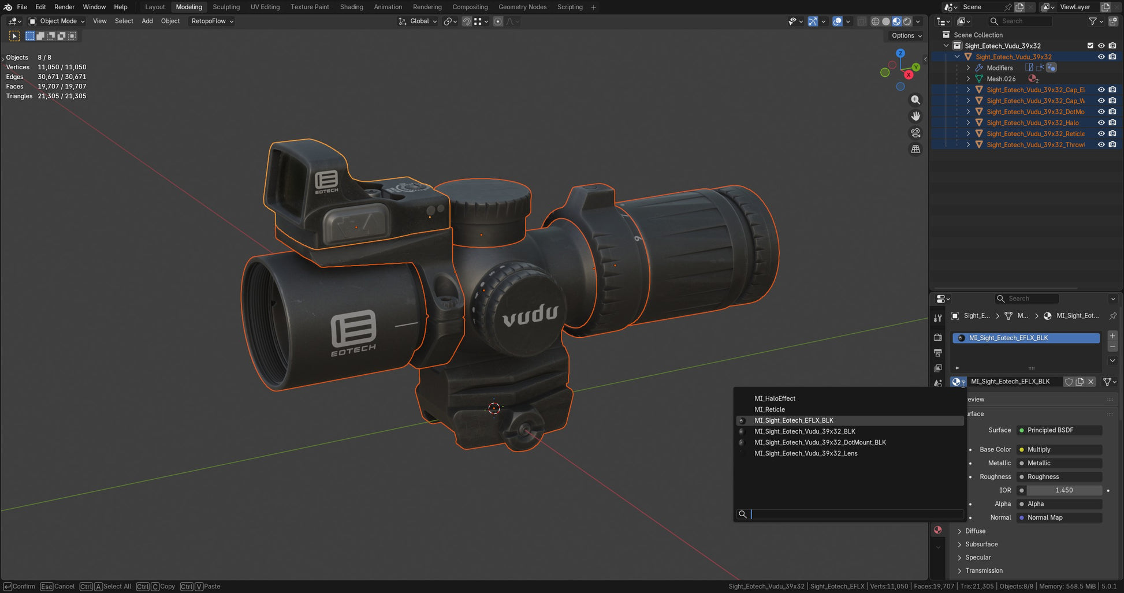Disable render for Sight_Eotech_Vudu_39x32_Reticle object
Screen dimensions: 1124x593
coord(1112,134)
